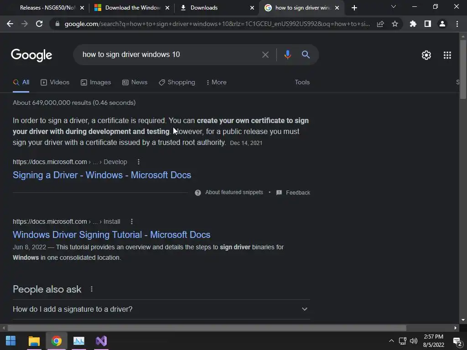Bookmark this tab with star icon

click(395, 24)
